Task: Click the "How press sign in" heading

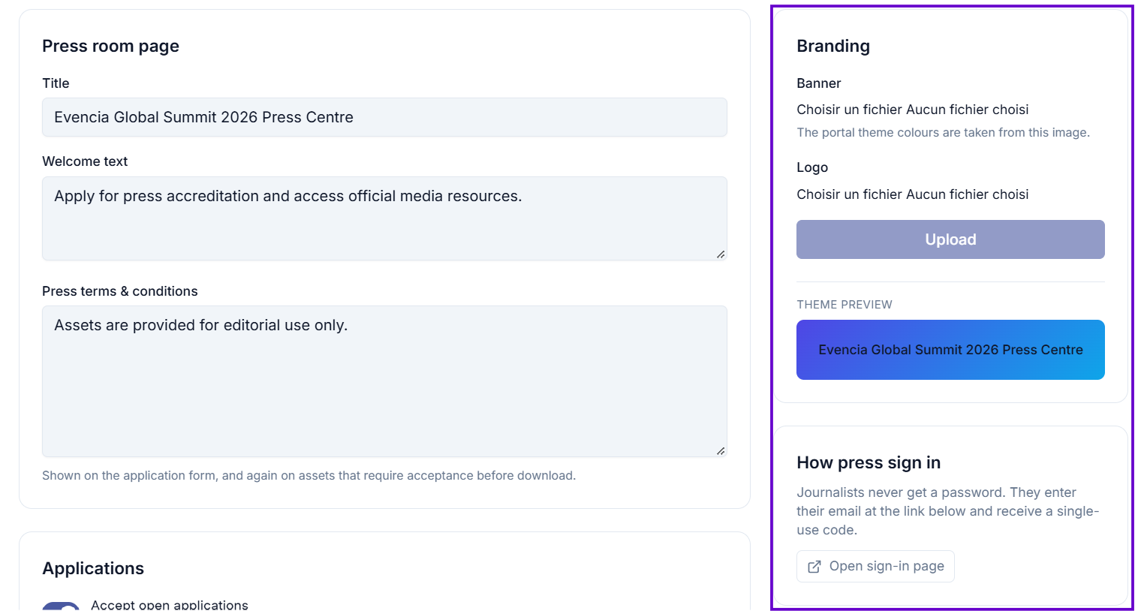Action: point(869,462)
